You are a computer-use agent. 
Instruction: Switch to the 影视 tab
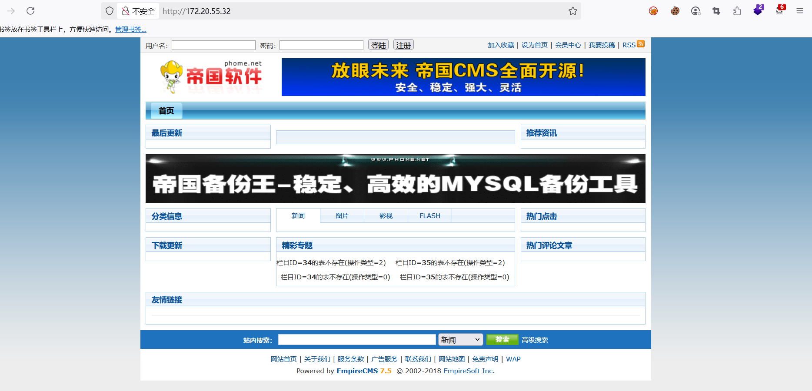pos(386,216)
